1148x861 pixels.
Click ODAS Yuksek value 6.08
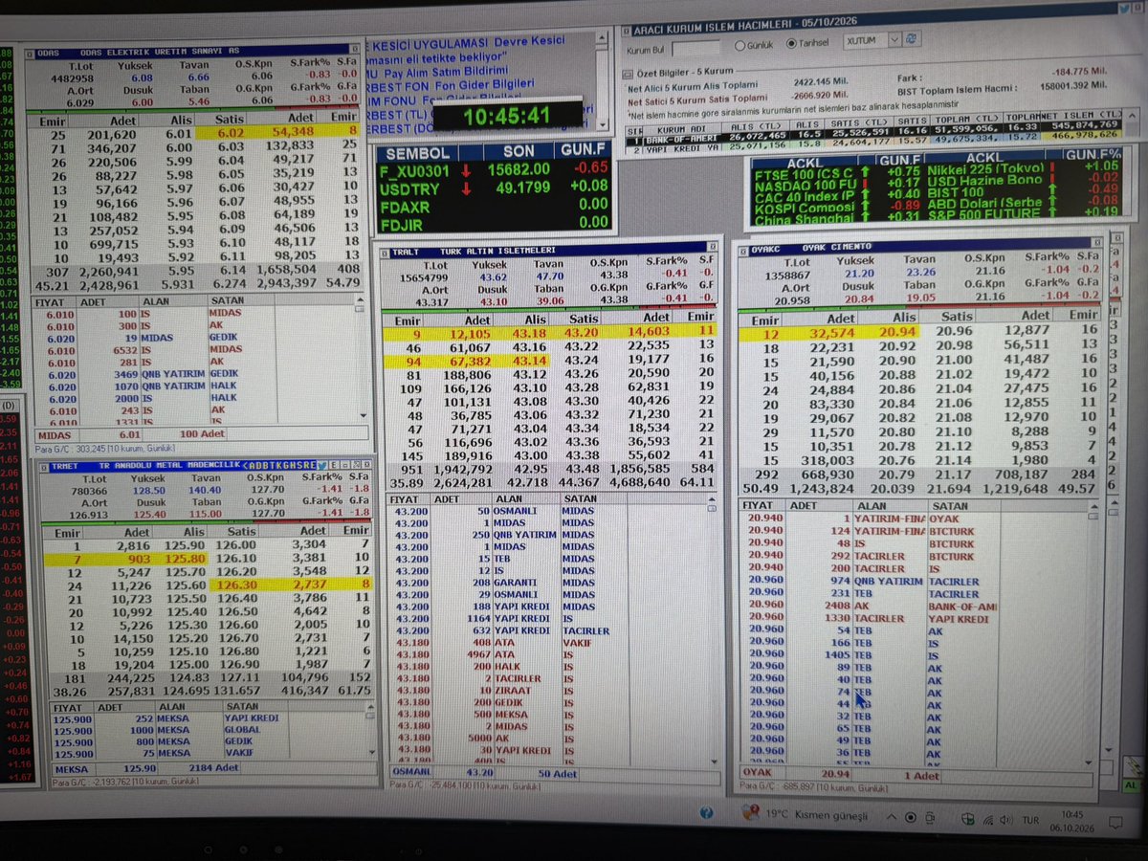coord(142,78)
